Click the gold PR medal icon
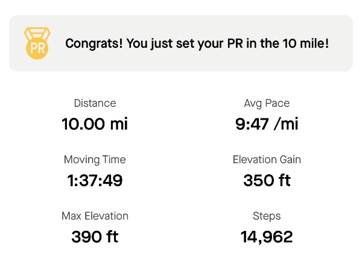362x272 pixels. (x=37, y=44)
